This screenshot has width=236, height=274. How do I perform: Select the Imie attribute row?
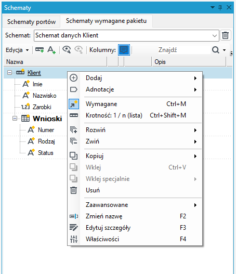(x=37, y=84)
